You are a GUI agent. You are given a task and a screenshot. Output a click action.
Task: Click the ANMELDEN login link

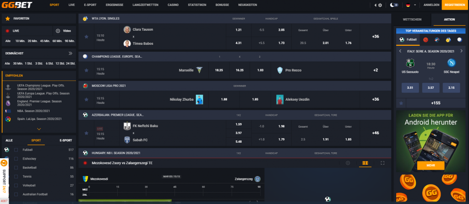(x=431, y=5)
